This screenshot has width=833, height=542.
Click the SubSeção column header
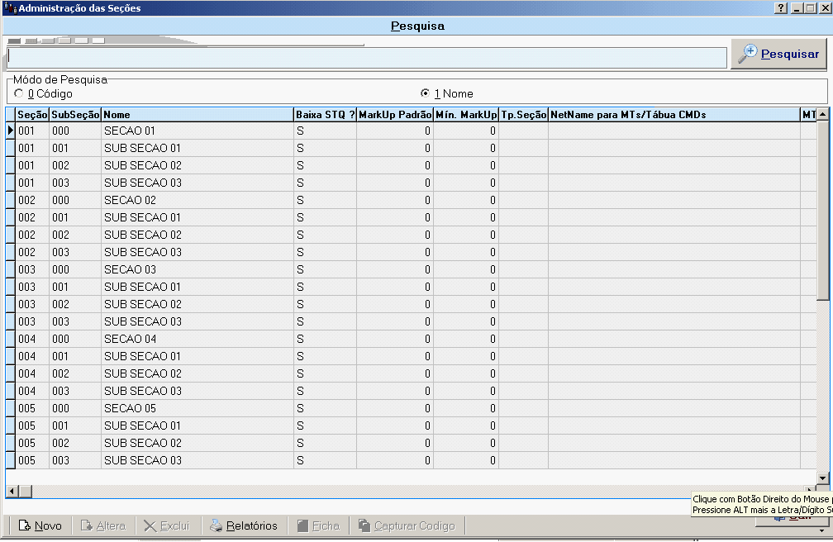pos(75,115)
